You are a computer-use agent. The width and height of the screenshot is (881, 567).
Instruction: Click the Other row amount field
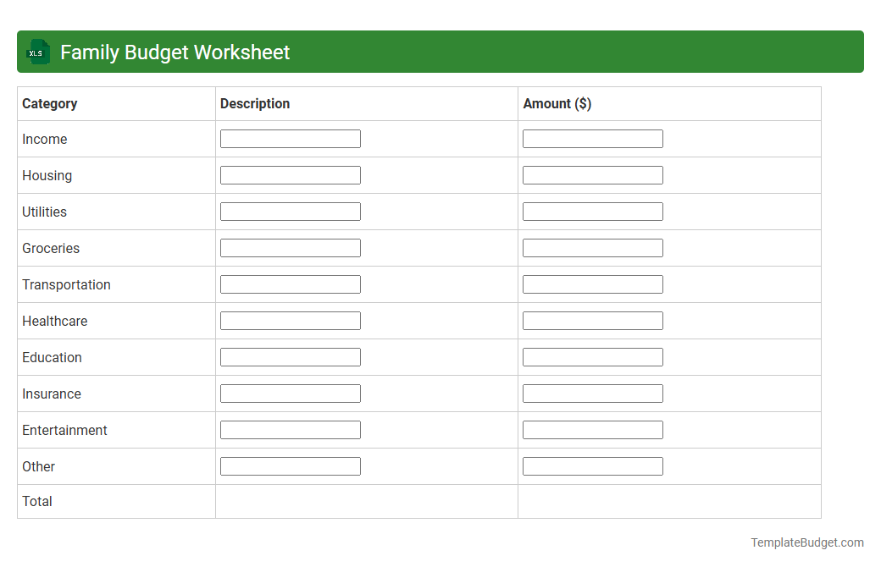point(593,465)
